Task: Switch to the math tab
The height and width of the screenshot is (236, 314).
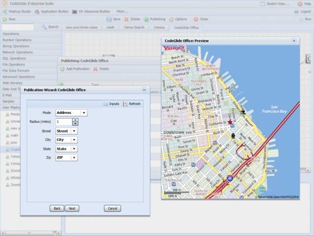Action: pos(110,28)
